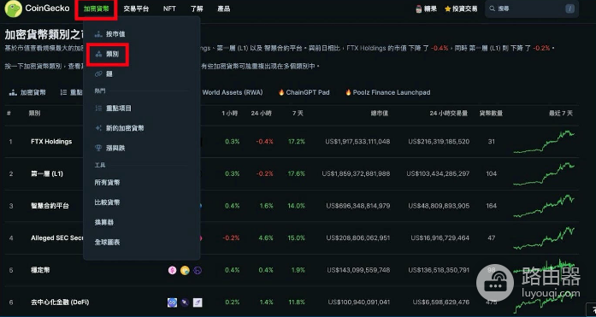Open 全球圖表 global charts from the dropdown

coord(107,242)
